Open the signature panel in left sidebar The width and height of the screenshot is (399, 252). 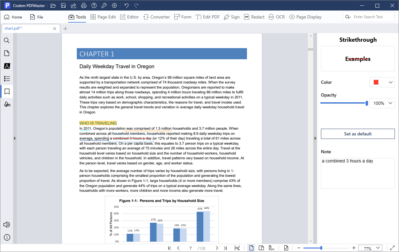6,104
